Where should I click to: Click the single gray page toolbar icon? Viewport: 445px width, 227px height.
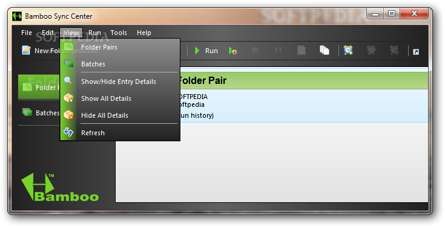point(302,50)
